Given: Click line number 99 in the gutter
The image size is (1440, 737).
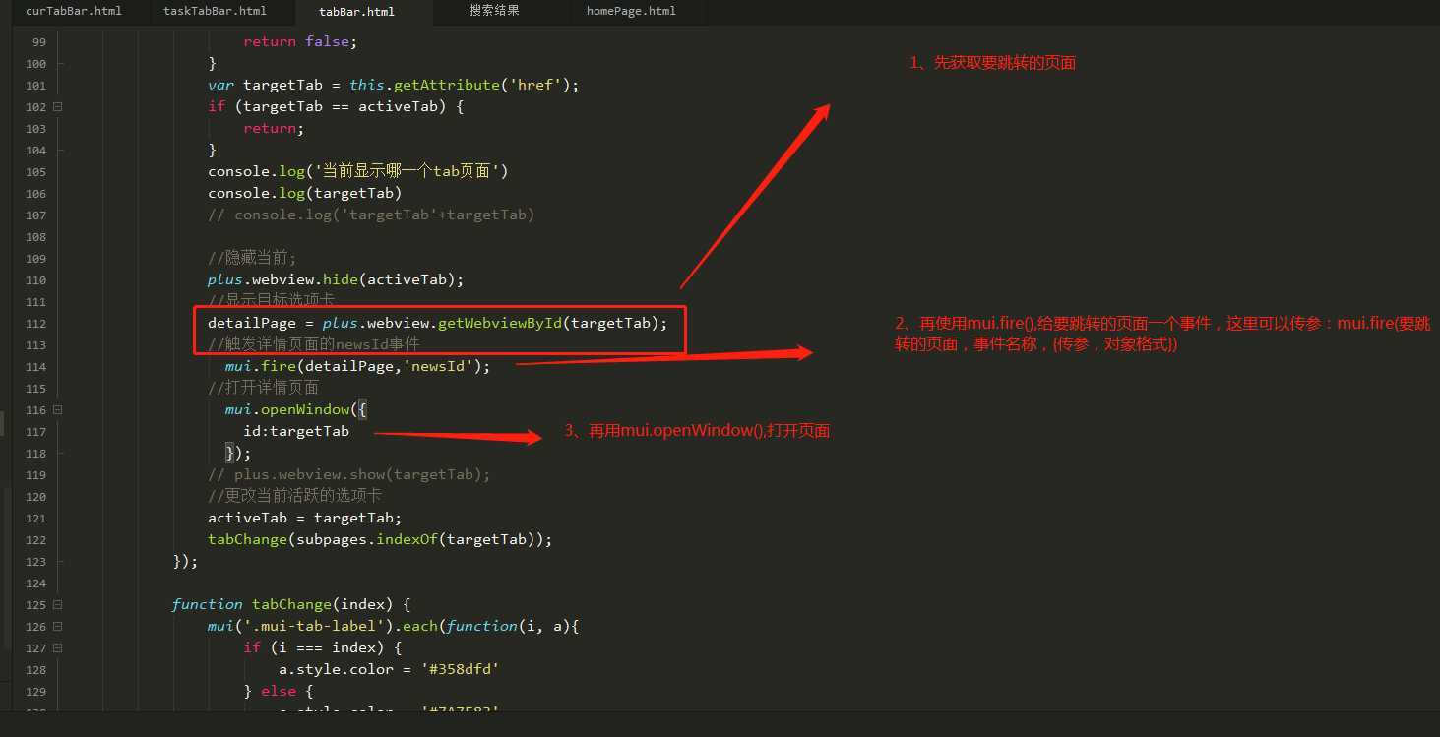Looking at the screenshot, I should 39,41.
